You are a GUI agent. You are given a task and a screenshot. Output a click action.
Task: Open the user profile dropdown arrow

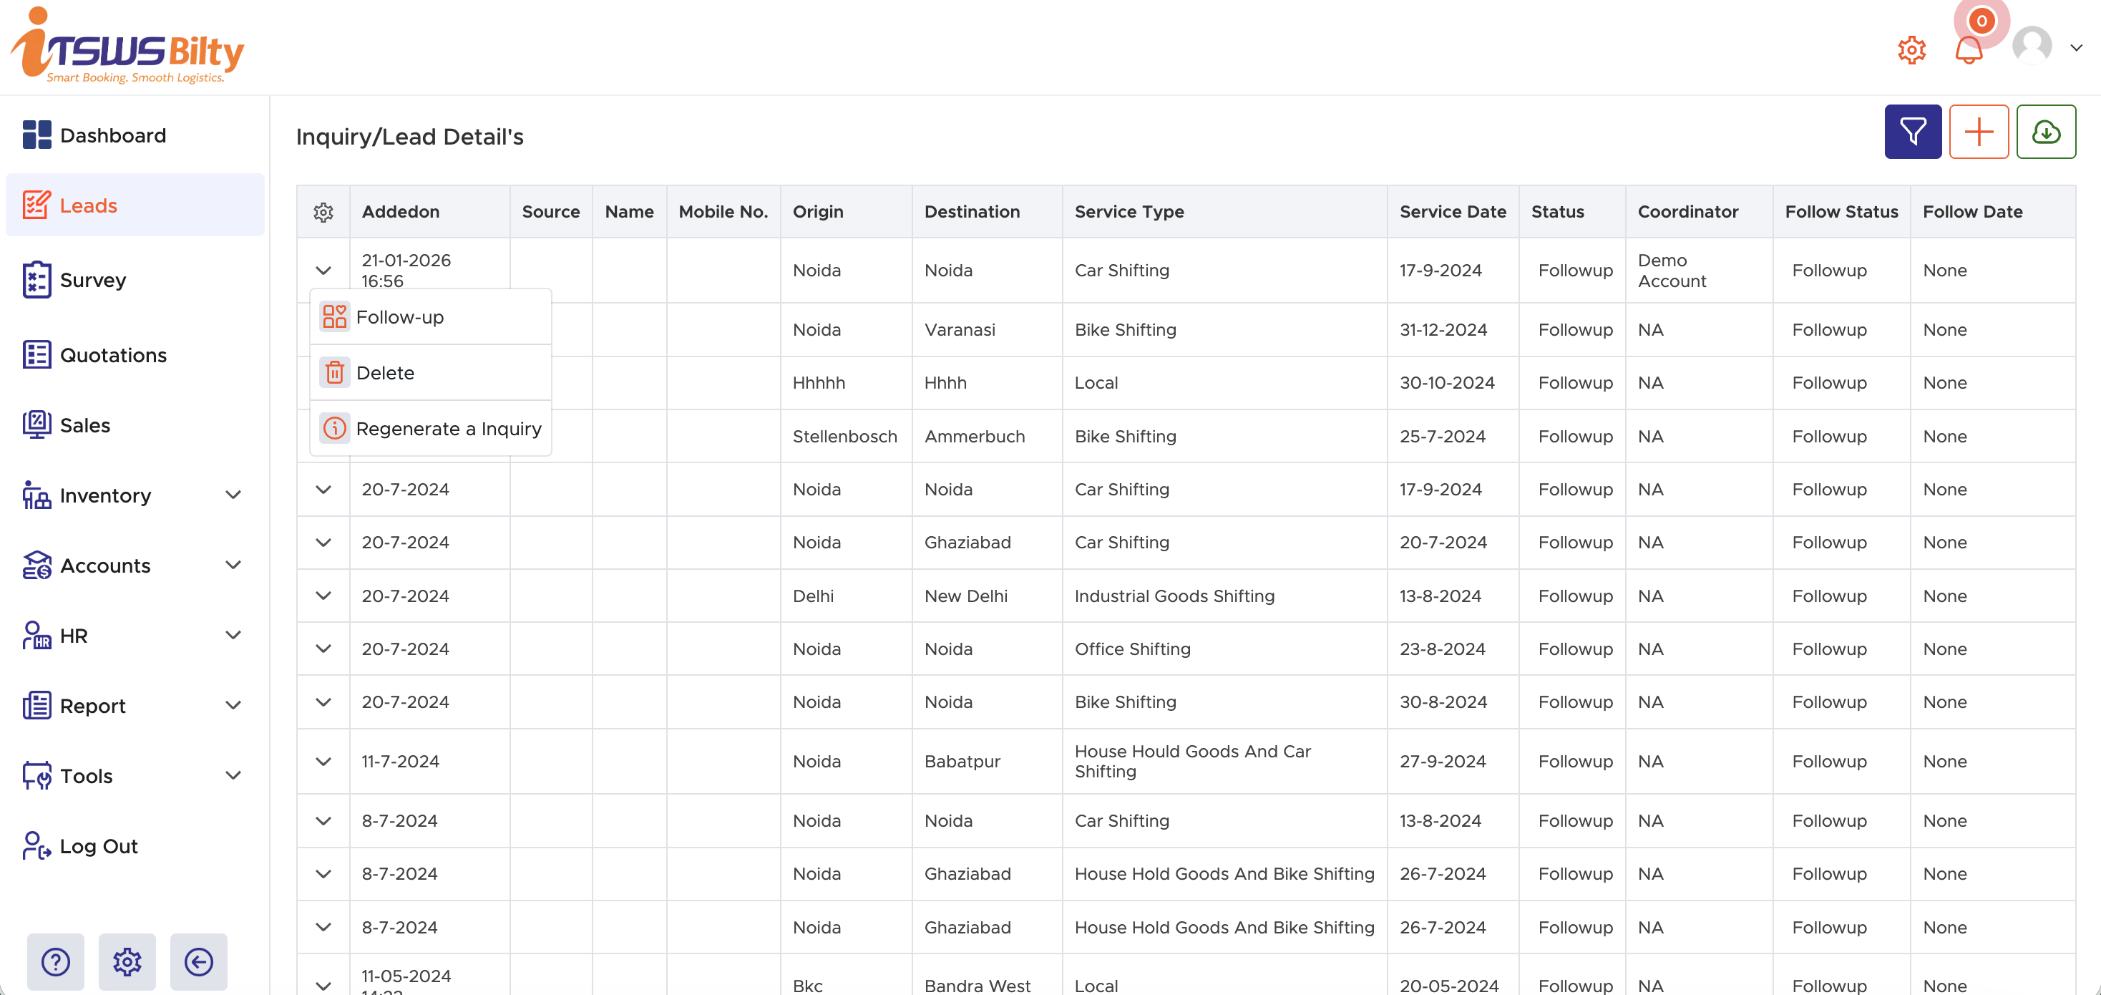click(2075, 48)
